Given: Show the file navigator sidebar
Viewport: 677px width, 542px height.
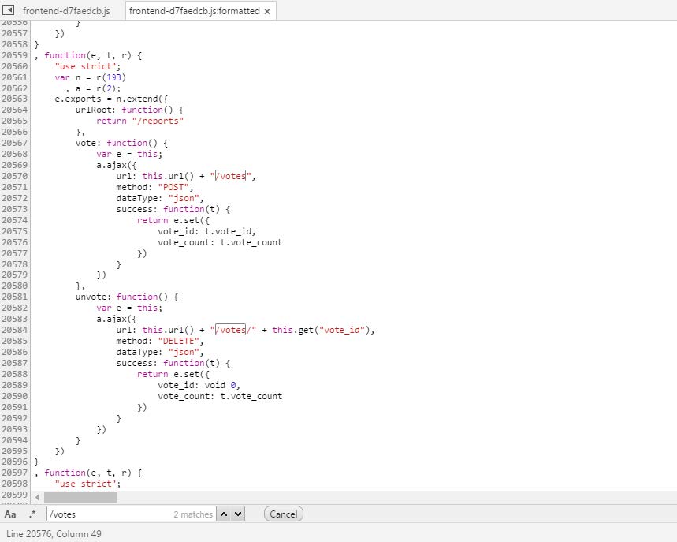Looking at the screenshot, I should pos(9,10).
